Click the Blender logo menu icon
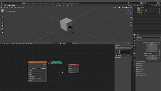 (x=2, y=3)
